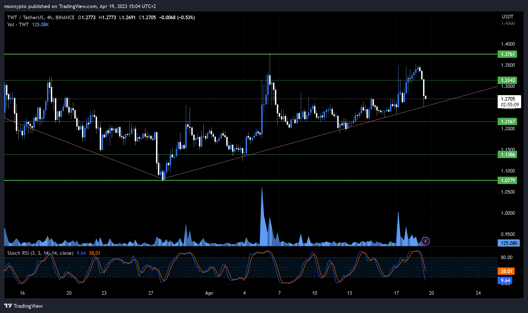Click the moonypto published on TradingView.com header
The height and width of the screenshot is (313, 528).
pos(80,6)
